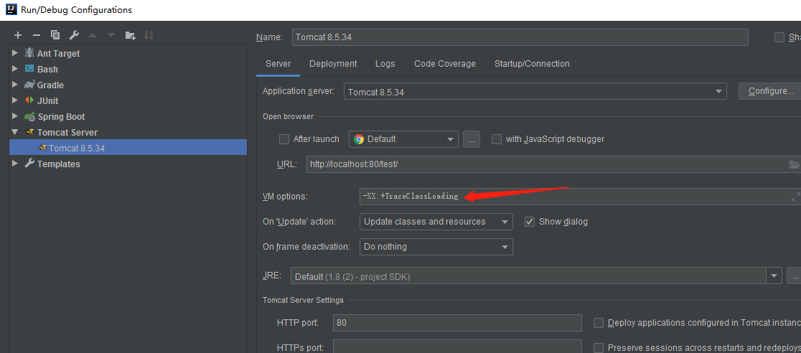Click the wrench Edit Defaults icon
The height and width of the screenshot is (353, 801).
pos(74,35)
